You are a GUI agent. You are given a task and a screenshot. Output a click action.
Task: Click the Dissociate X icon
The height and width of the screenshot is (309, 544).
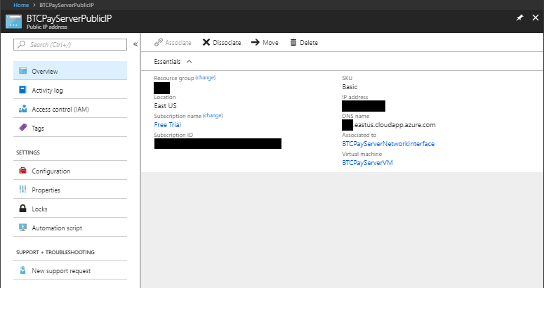pos(206,42)
